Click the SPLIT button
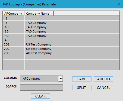Screen dimensions: 123x101 click(x=82, y=87)
